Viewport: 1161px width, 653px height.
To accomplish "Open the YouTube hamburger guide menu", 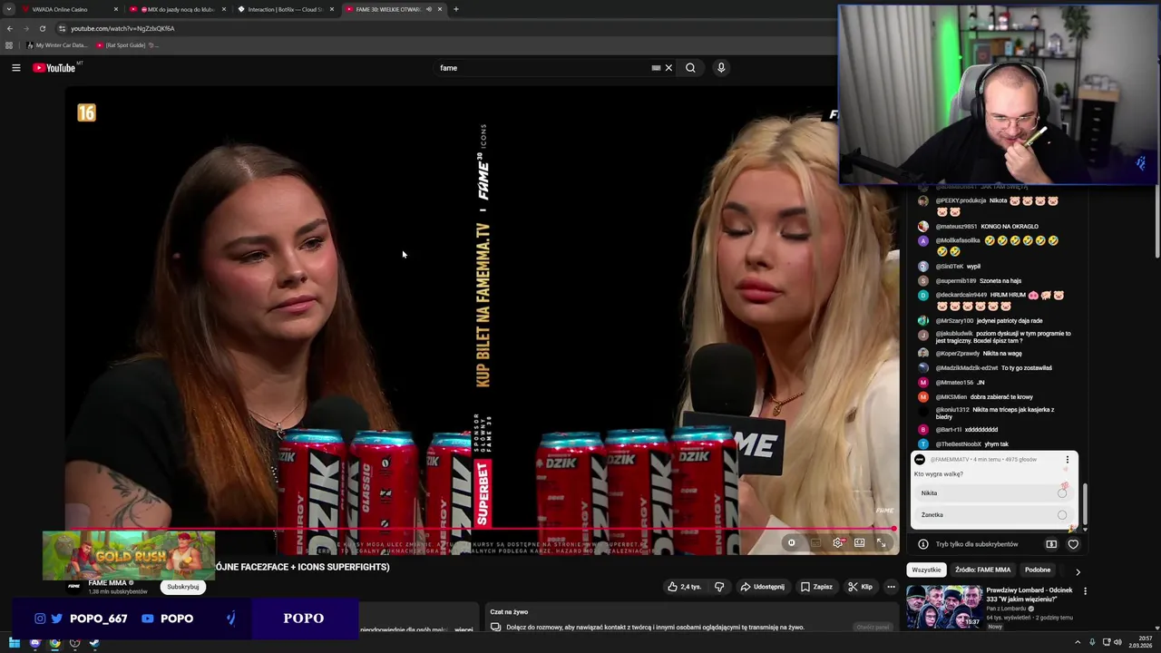I will coord(15,68).
